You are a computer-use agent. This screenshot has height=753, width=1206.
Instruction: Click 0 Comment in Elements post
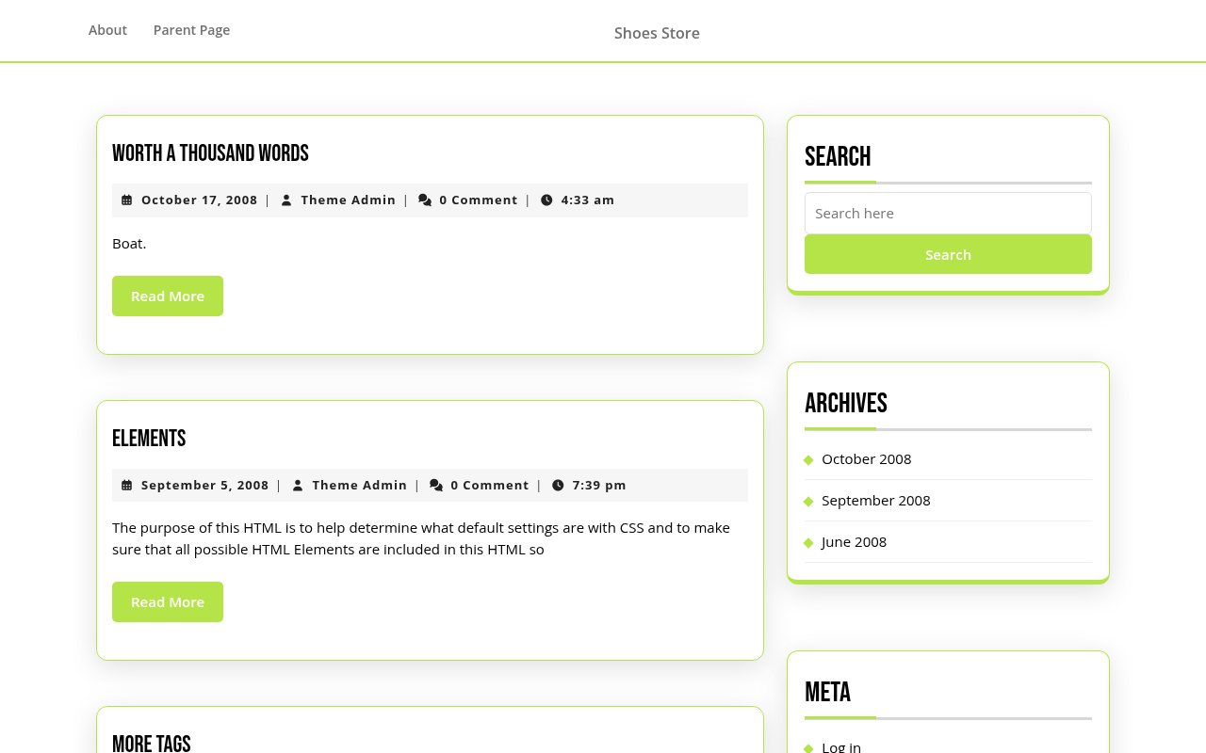490,486
